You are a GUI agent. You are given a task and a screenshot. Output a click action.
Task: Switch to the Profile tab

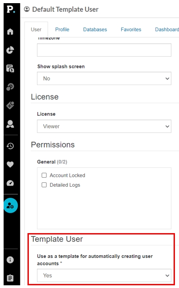pos(62,29)
